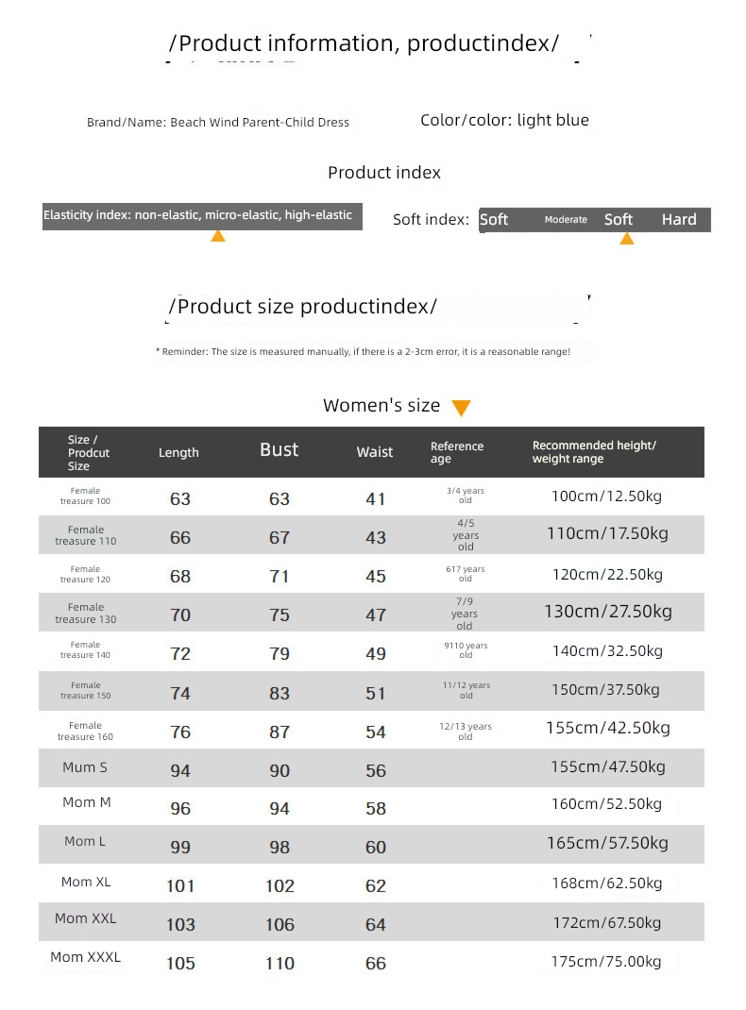
Task: Click the Reference age column header
Action: tap(457, 452)
